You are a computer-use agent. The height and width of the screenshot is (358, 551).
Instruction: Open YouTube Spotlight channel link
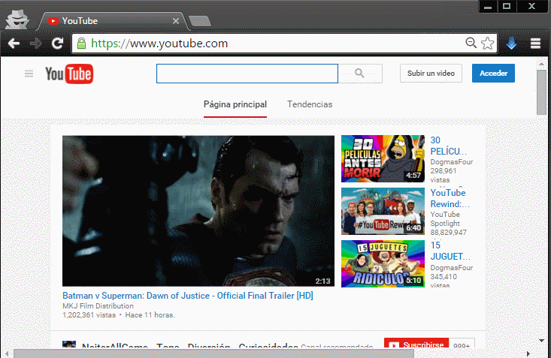445,218
